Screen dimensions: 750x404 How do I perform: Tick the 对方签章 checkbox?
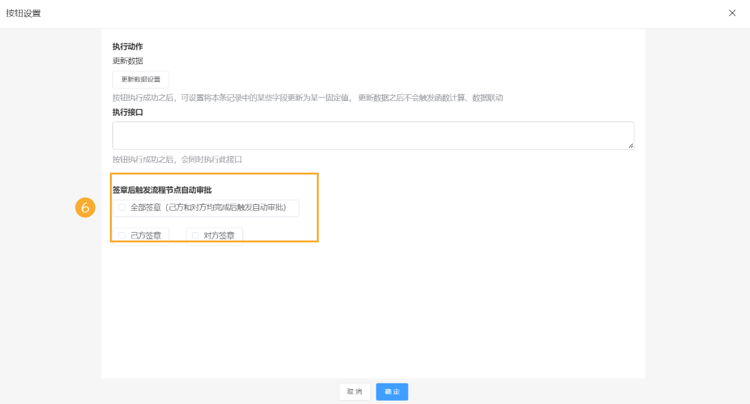(195, 235)
